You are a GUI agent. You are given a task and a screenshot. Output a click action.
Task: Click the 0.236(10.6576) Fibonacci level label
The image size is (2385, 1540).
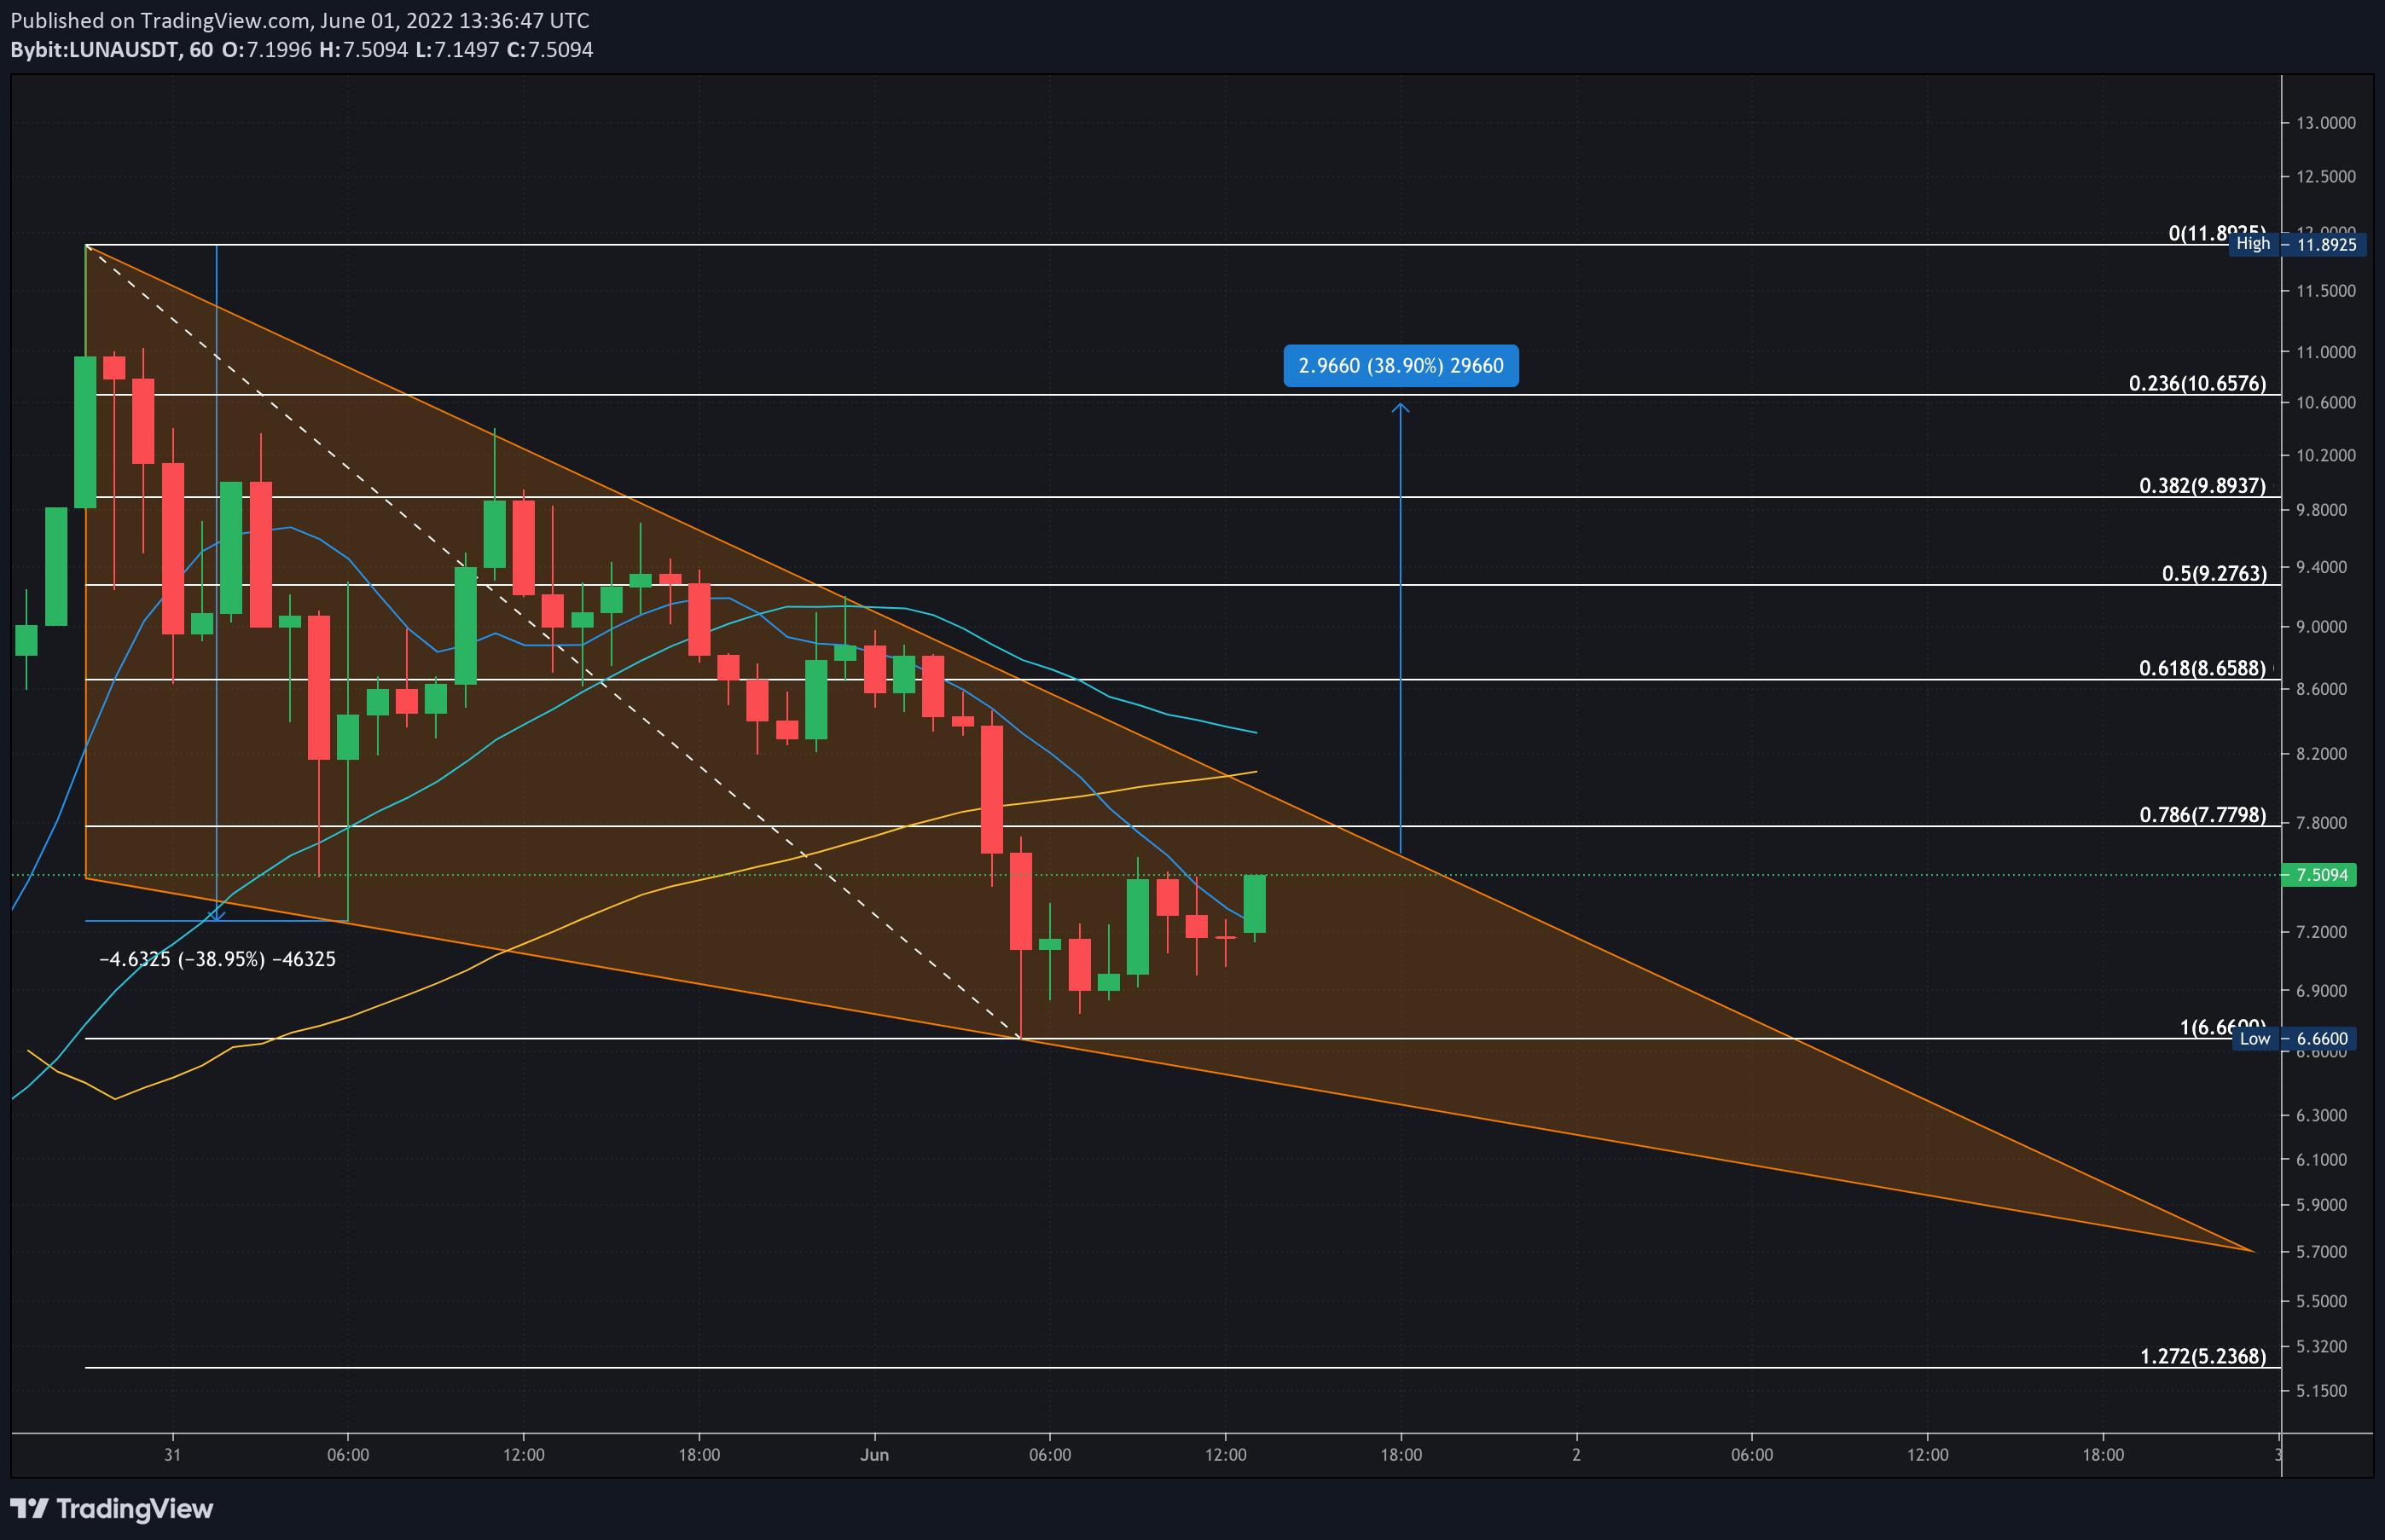coord(2197,383)
